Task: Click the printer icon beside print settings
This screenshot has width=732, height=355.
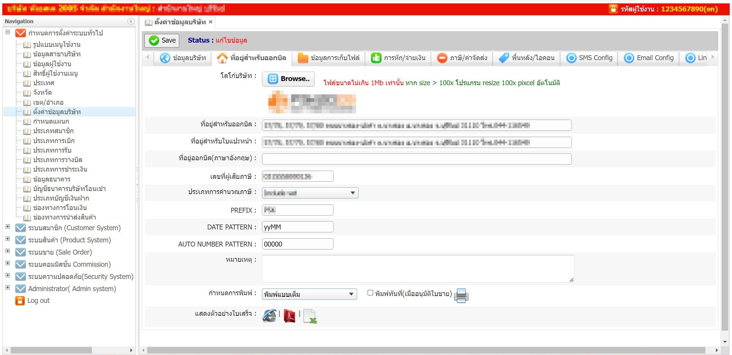Action: pyautogui.click(x=461, y=295)
